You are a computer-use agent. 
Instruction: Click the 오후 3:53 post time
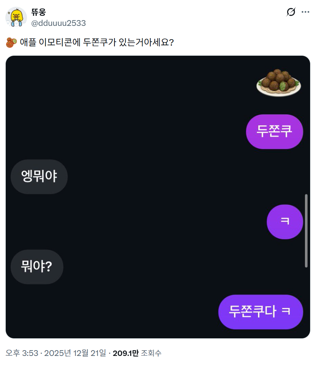pos(22,353)
